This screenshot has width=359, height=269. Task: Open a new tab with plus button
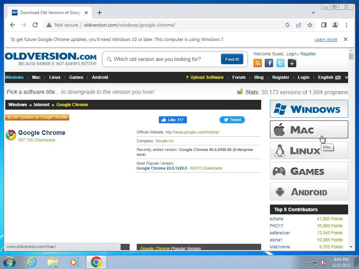point(99,13)
